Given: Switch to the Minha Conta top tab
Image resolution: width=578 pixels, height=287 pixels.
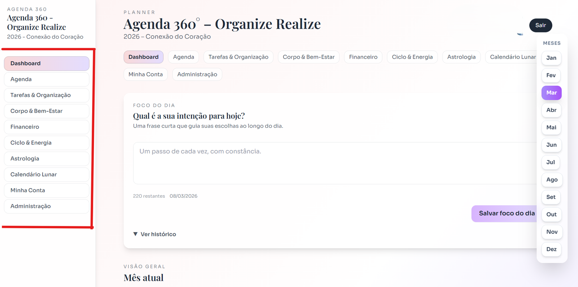Looking at the screenshot, I should pos(146,74).
